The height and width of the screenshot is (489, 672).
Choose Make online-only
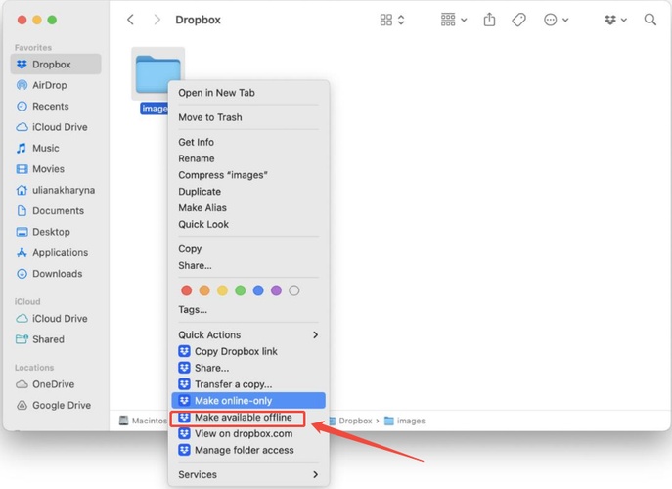point(248,401)
